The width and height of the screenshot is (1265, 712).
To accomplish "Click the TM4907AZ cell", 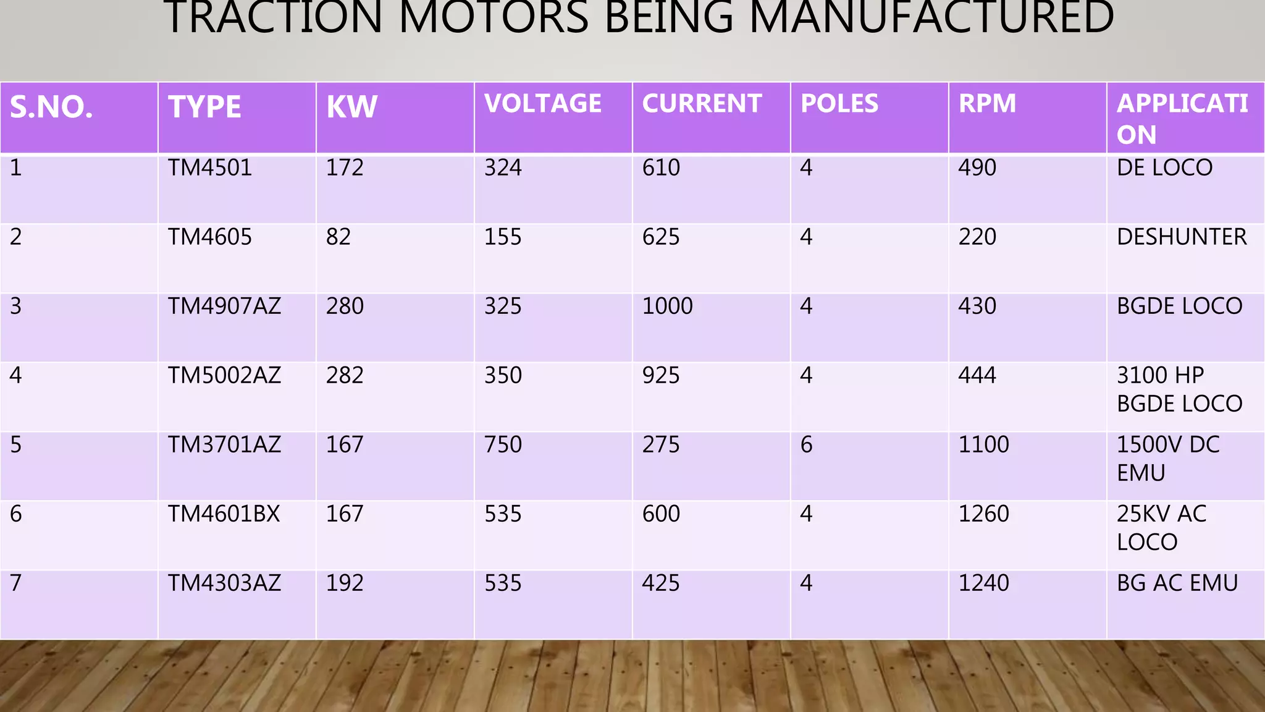I will click(224, 307).
